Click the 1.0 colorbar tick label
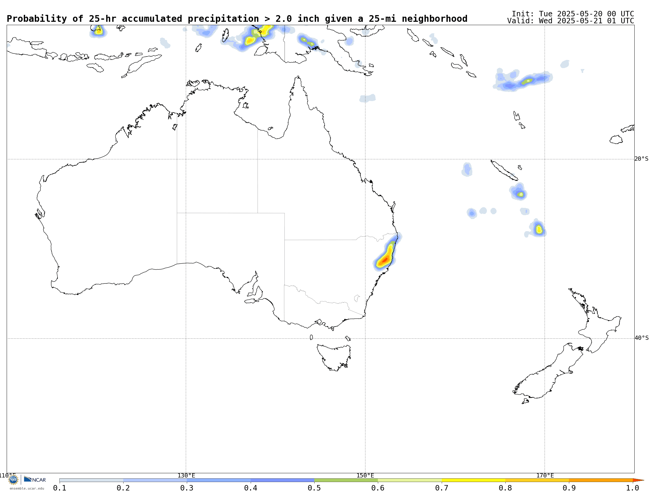Screen dimensions: 654x492 (x=633, y=488)
